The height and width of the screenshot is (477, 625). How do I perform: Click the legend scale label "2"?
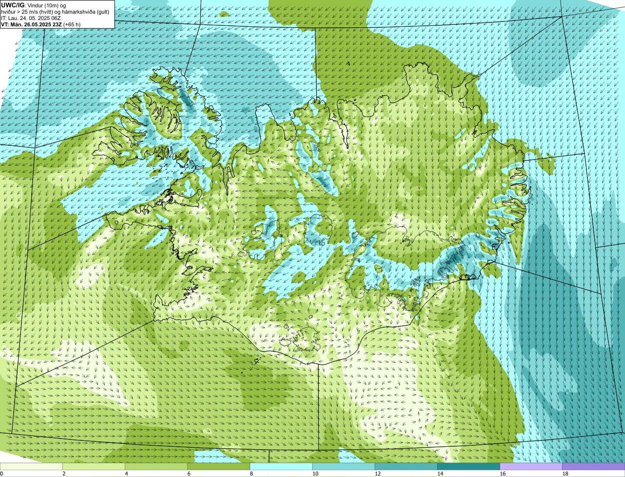tap(64, 474)
